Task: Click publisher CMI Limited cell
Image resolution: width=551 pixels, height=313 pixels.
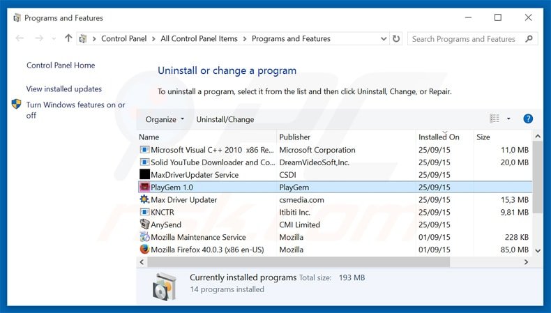Action: [x=299, y=225]
